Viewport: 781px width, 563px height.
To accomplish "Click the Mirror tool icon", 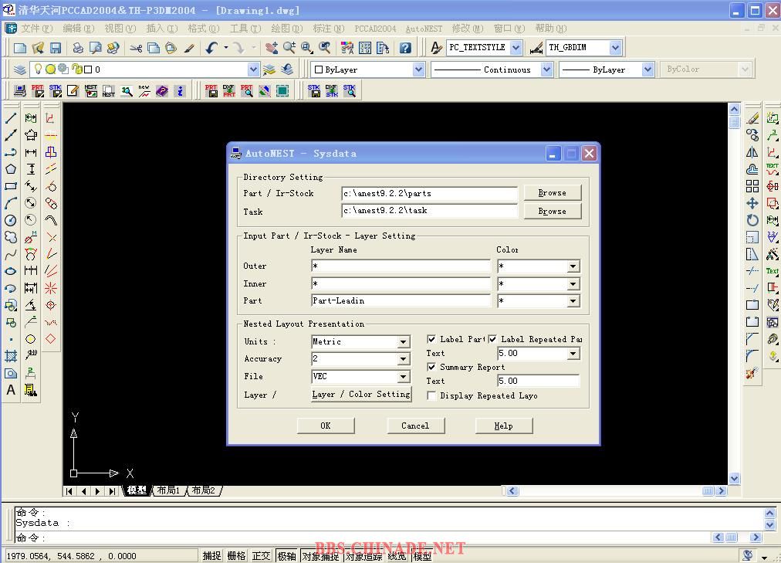I will point(752,152).
